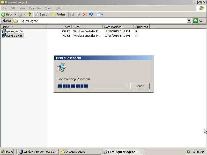Click the folder icon inside the address bar

(16, 21)
